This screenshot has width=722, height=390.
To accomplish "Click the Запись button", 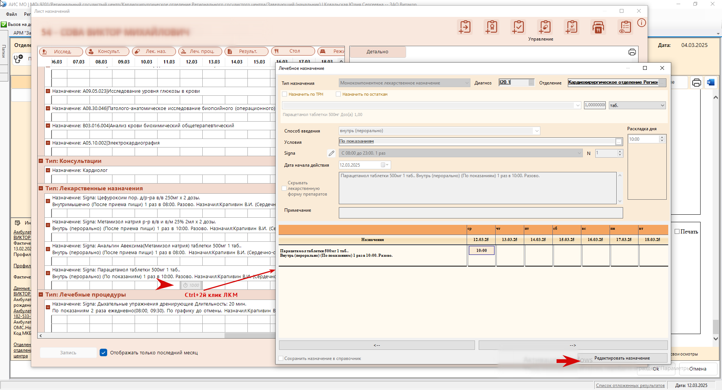I will [68, 352].
